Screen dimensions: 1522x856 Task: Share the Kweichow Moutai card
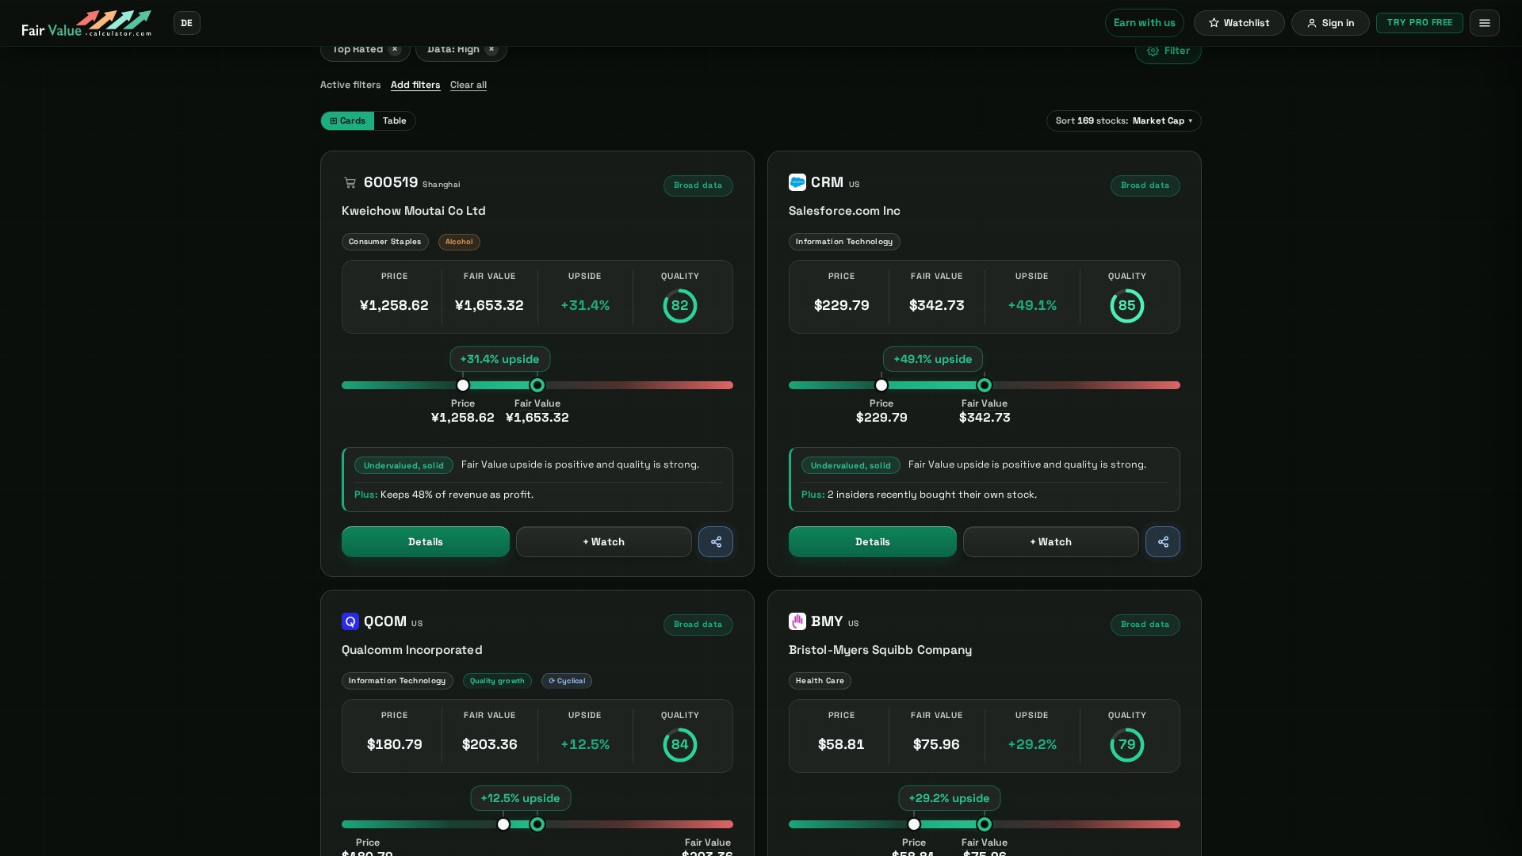point(716,542)
